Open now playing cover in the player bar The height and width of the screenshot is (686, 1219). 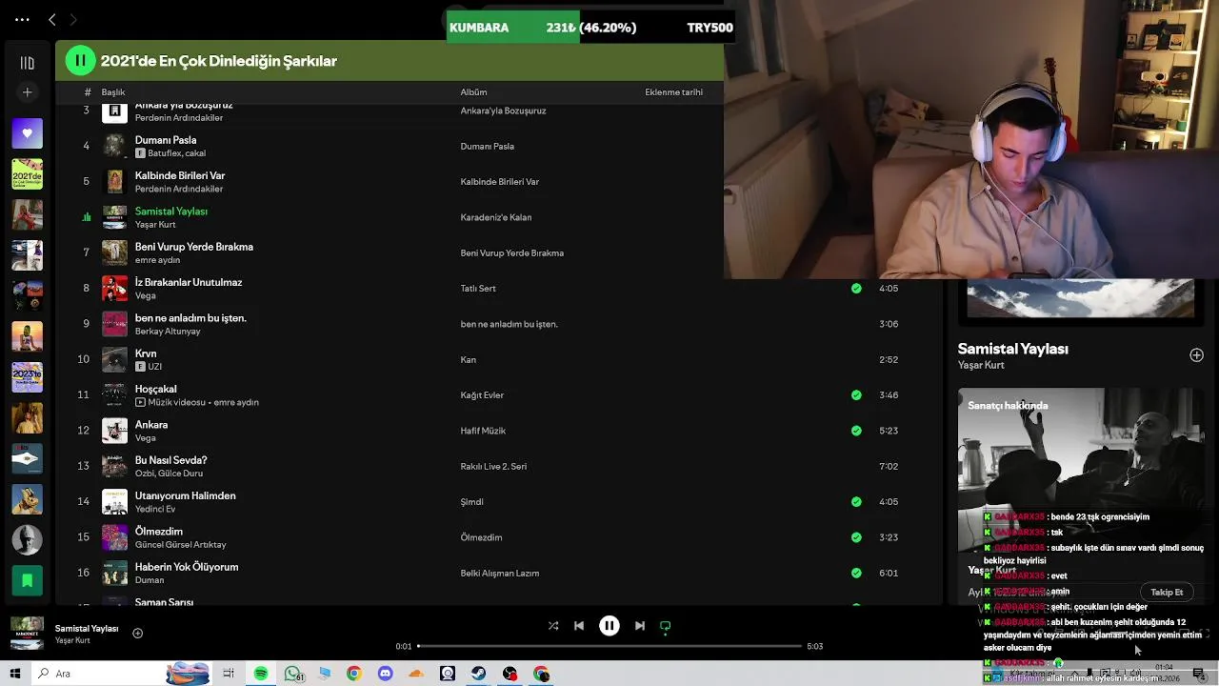tap(27, 634)
